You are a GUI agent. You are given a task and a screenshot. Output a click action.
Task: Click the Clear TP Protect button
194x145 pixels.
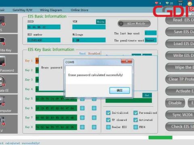pyautogui.click(x=180, y=79)
